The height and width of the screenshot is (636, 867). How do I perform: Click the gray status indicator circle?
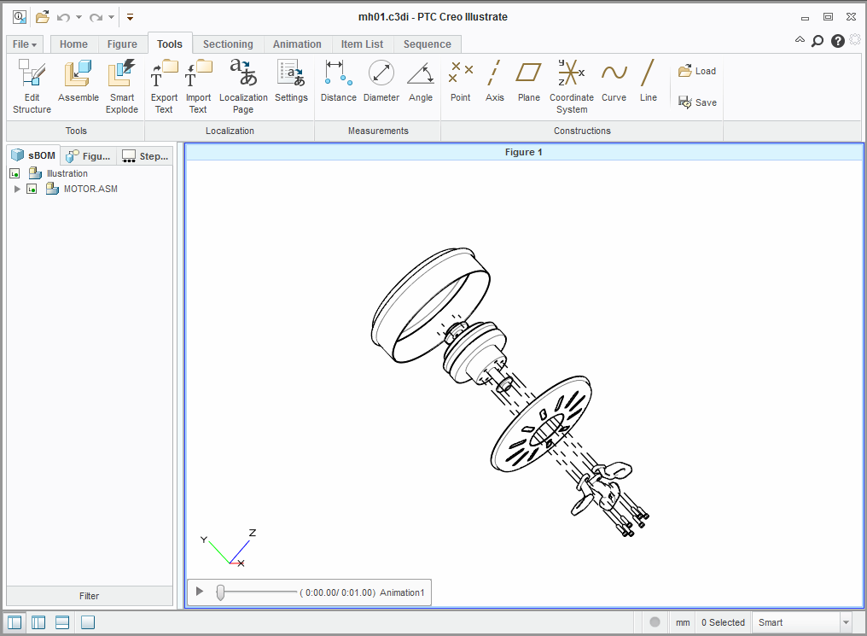click(655, 622)
